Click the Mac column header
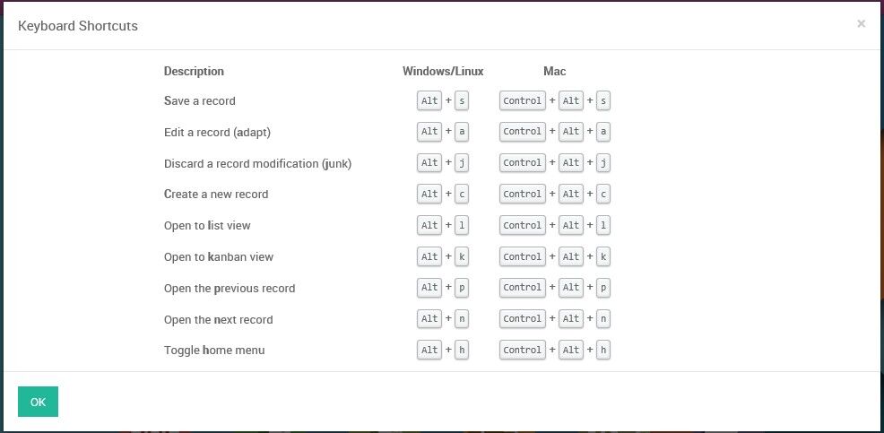884x433 pixels. [554, 71]
